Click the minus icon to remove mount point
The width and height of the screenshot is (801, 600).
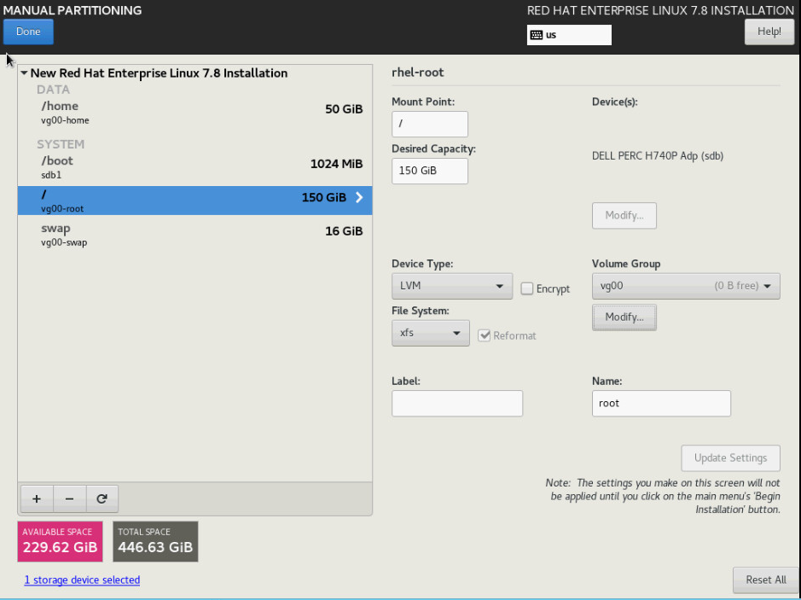click(x=69, y=498)
